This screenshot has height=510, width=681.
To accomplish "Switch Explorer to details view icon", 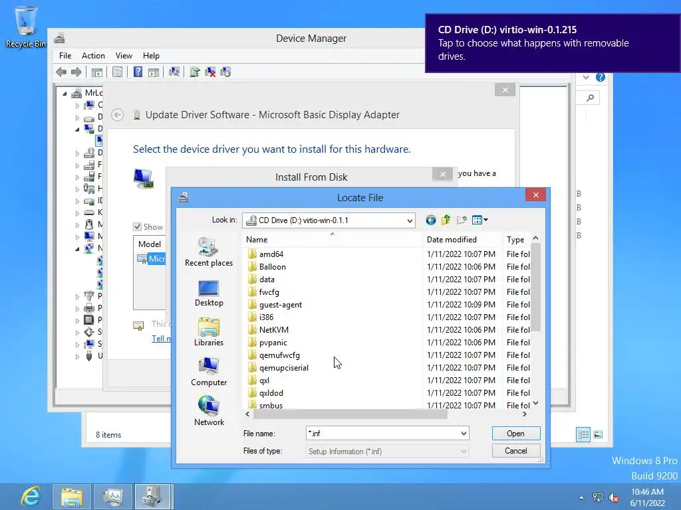I will (583, 434).
